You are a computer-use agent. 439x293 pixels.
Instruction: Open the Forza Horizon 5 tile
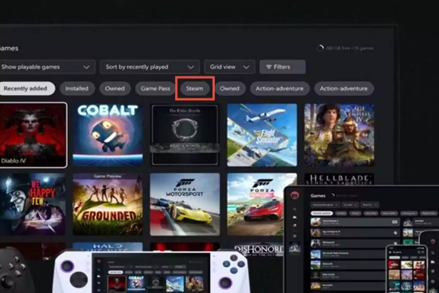click(262, 204)
